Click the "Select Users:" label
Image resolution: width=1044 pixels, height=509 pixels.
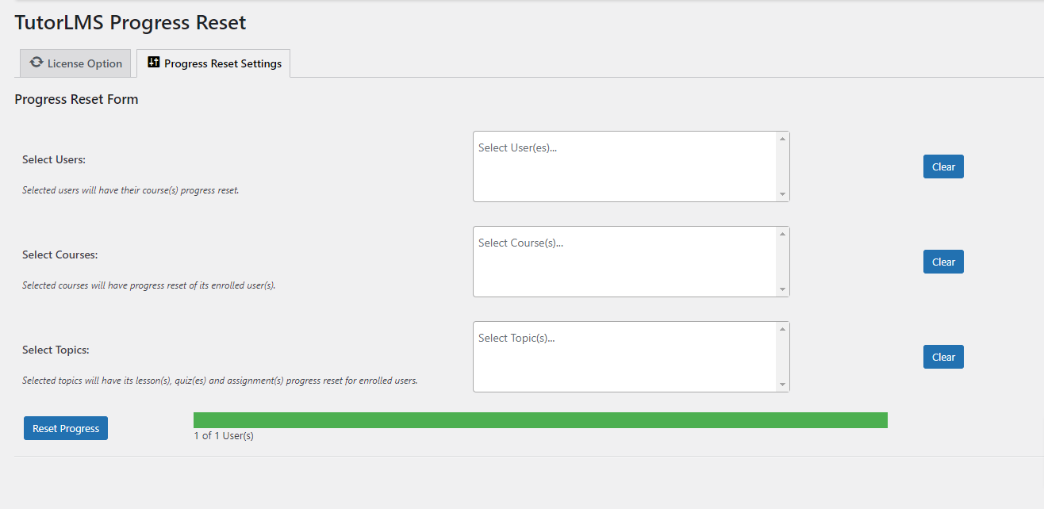coord(54,159)
